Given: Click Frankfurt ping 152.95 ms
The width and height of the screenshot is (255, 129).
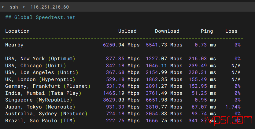Looking at the screenshot, I should (x=202, y=86).
